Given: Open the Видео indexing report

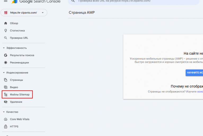Looking at the screenshot, I should pyautogui.click(x=14, y=87).
